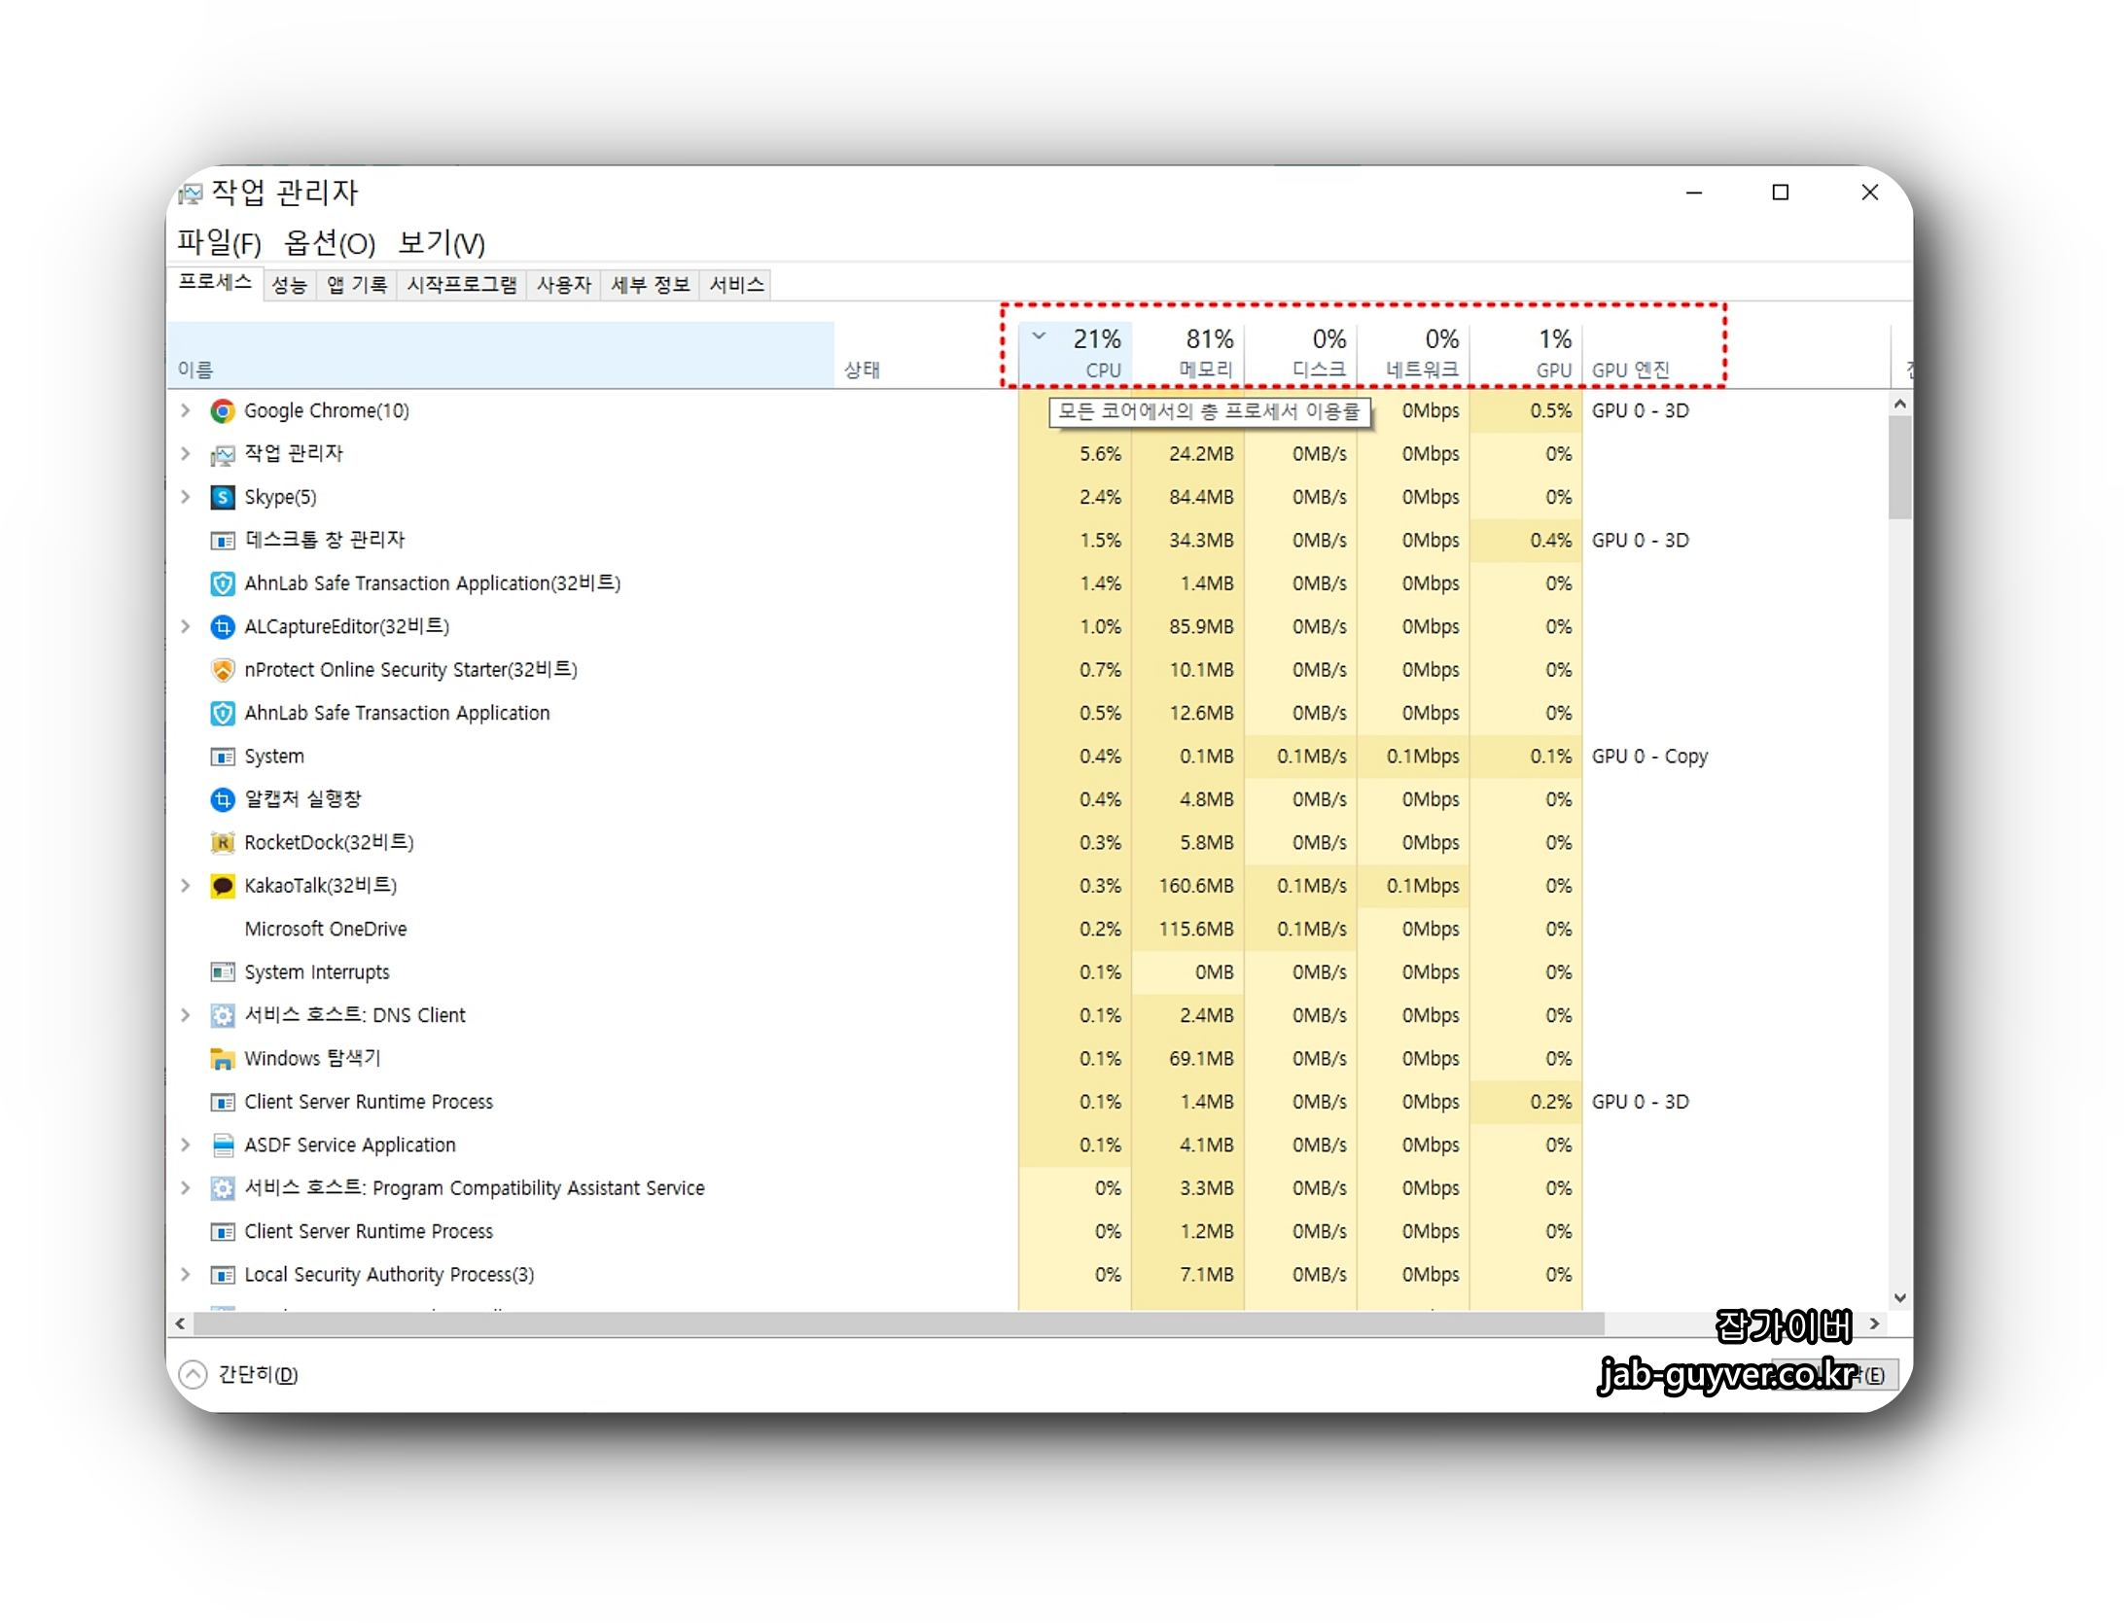
Task: Click the vertical scrollbar down arrow
Action: [x=1900, y=1298]
